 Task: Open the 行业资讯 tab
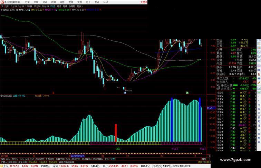point(43,162)
